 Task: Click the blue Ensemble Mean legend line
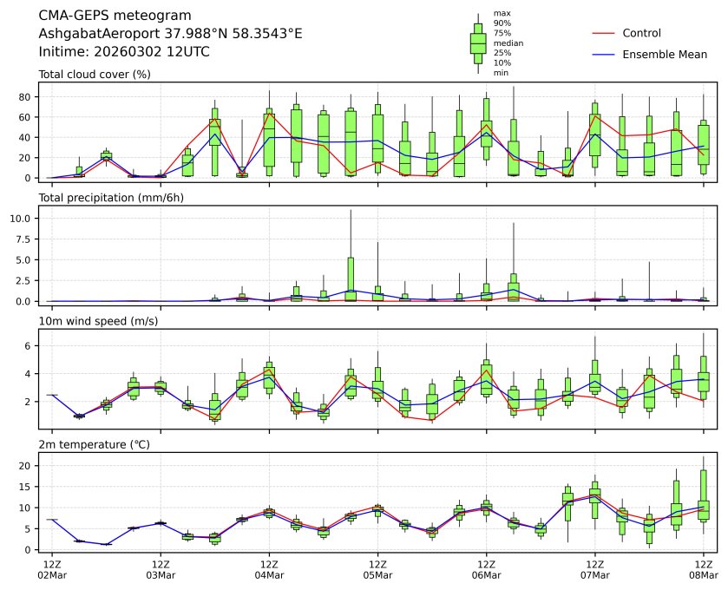[602, 55]
